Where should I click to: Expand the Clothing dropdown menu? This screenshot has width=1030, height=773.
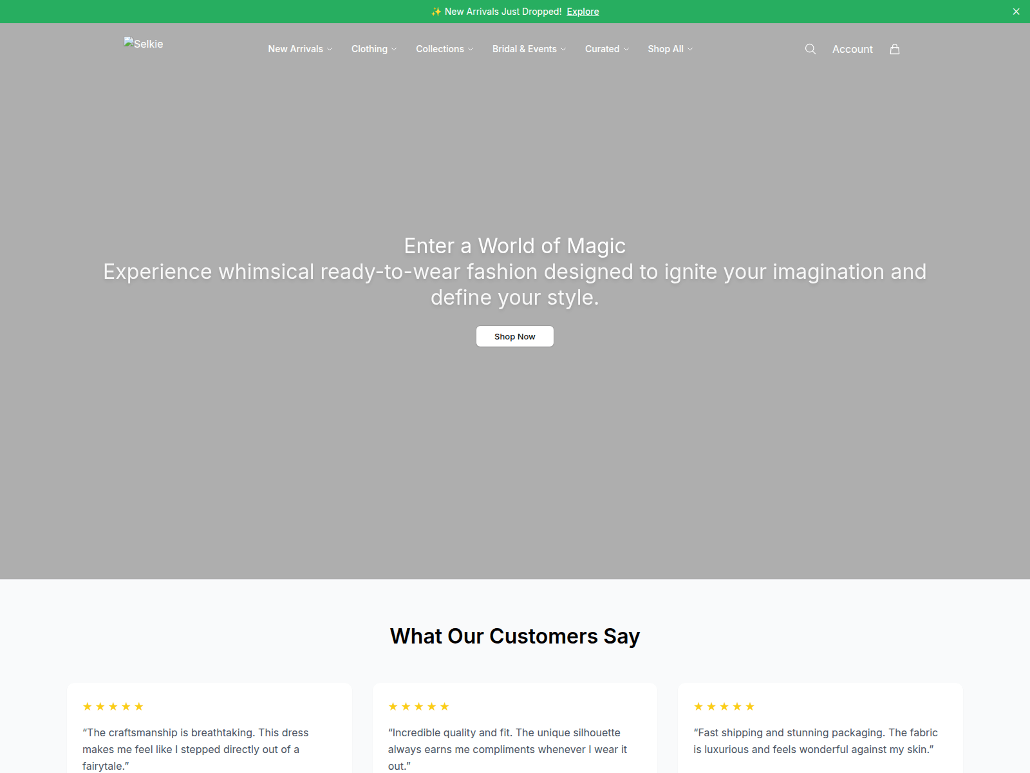pos(374,49)
